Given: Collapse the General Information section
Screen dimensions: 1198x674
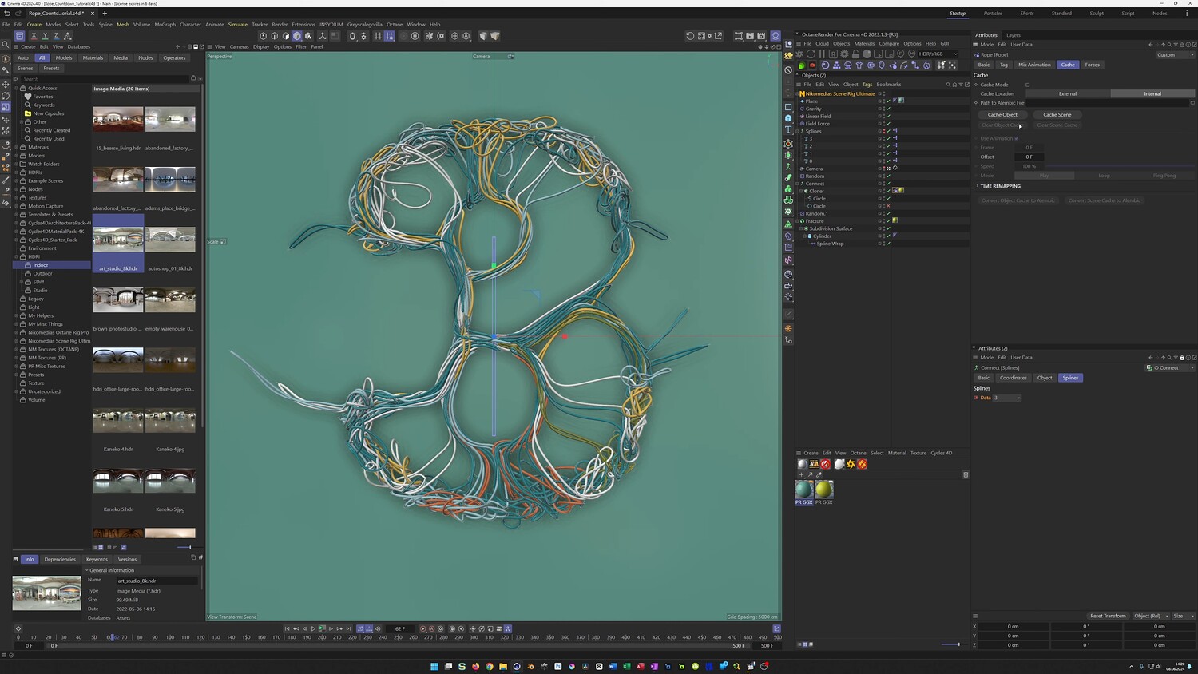Looking at the screenshot, I should pos(87,570).
